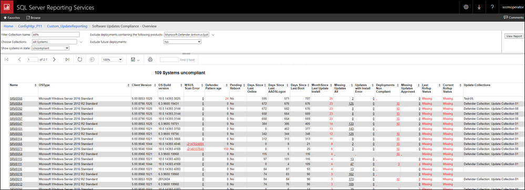Open the export save dropdown

click(x=135, y=59)
